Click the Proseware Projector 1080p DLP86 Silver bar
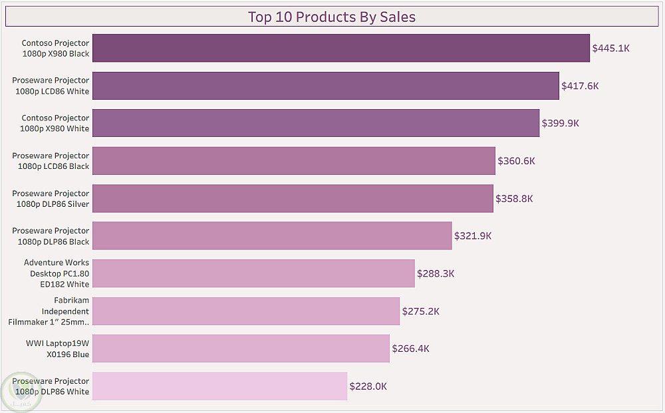This screenshot has height=413, width=665. pos(293,198)
